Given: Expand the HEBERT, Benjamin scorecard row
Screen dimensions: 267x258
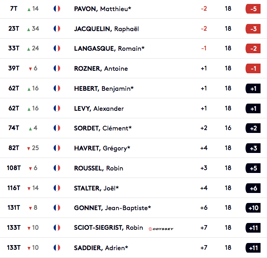Looking at the screenshot, I should (133, 88).
